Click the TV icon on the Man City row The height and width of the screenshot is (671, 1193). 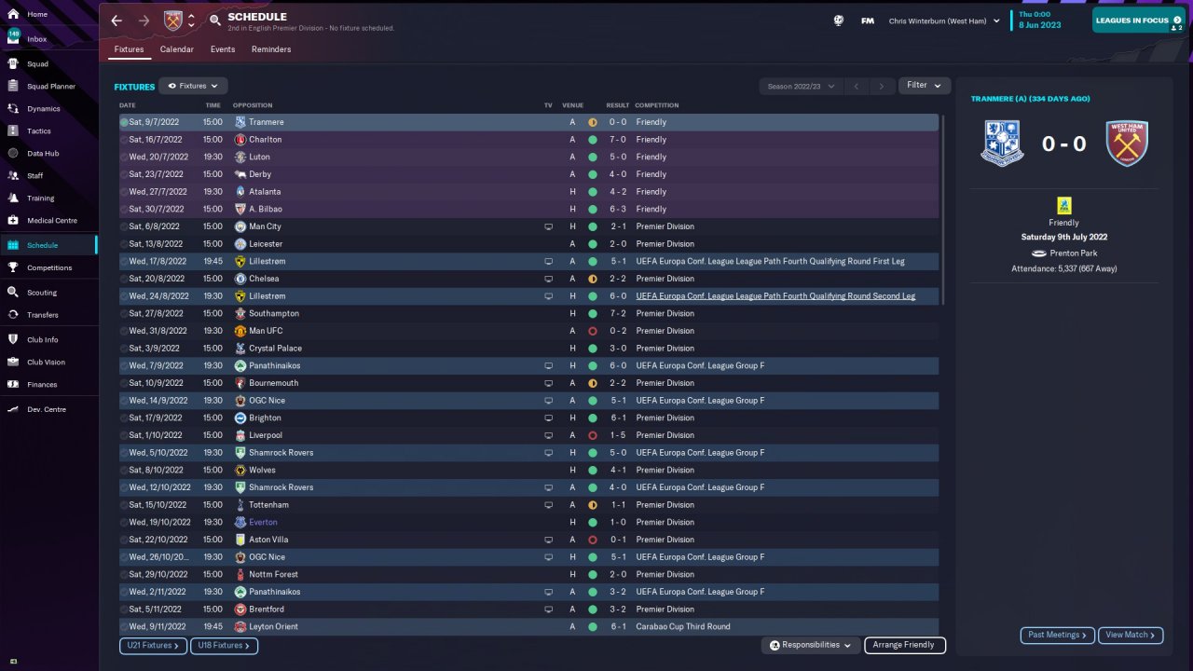tap(549, 226)
